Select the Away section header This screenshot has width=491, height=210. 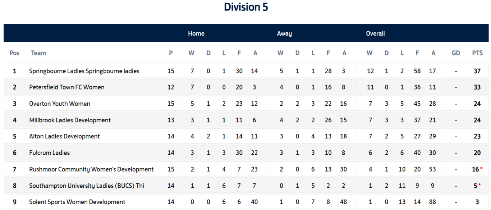[284, 33]
